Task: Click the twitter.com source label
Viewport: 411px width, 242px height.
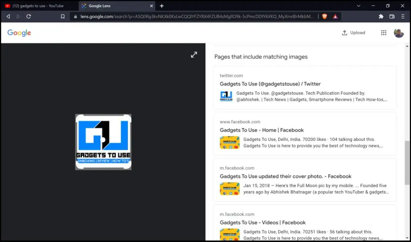Action: click(231, 76)
